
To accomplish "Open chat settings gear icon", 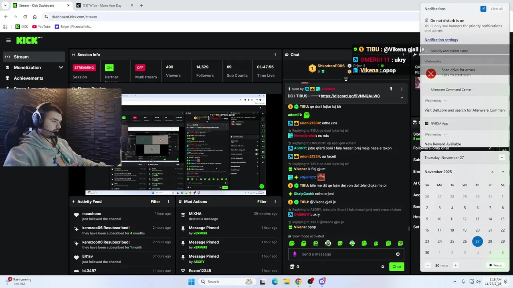I will (383, 267).
